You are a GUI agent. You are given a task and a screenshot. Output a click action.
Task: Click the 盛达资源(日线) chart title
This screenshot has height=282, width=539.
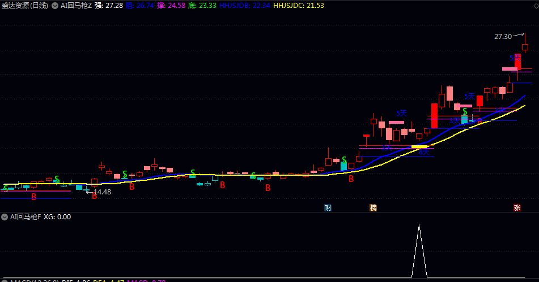point(25,6)
